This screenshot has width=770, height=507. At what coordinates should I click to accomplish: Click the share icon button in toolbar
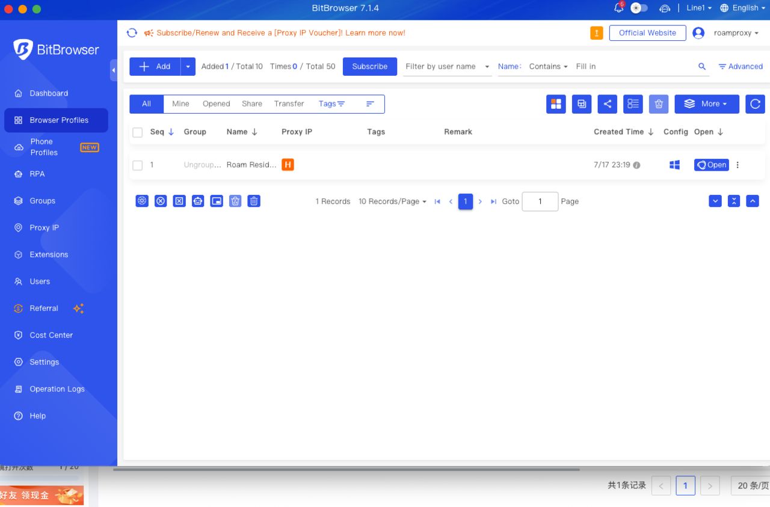tap(608, 104)
